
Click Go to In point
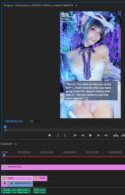tap(75, 135)
